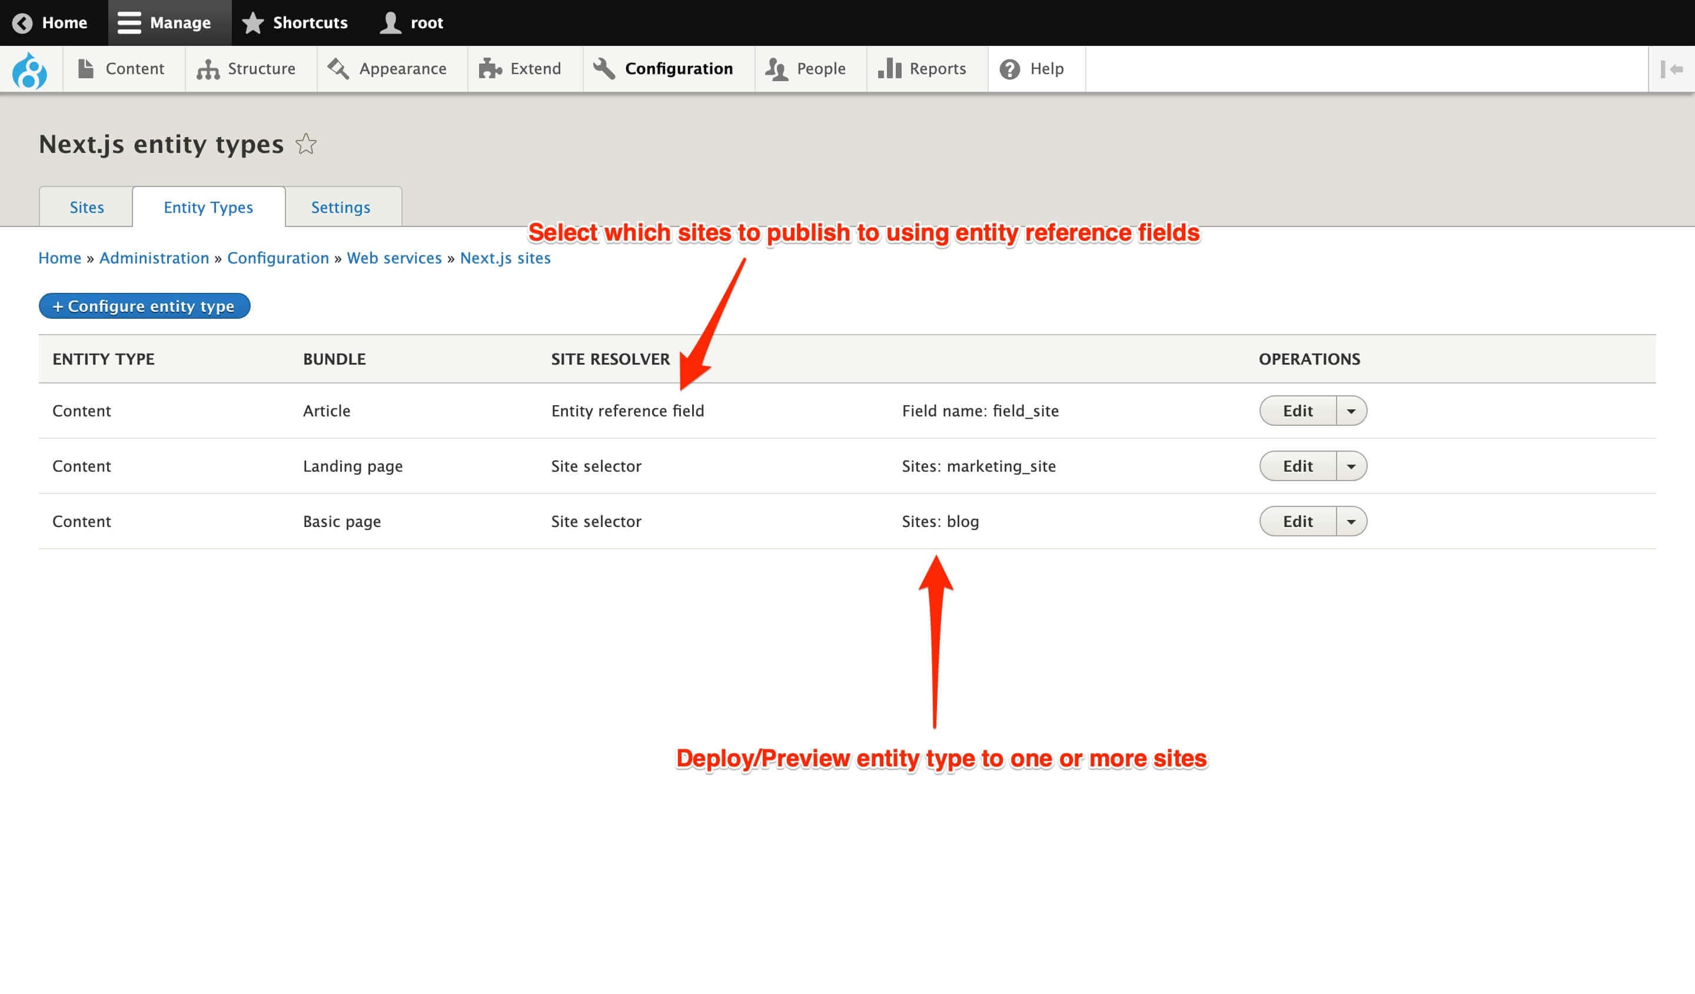Follow the Web services breadcrumb link
The height and width of the screenshot is (994, 1695).
(x=394, y=258)
